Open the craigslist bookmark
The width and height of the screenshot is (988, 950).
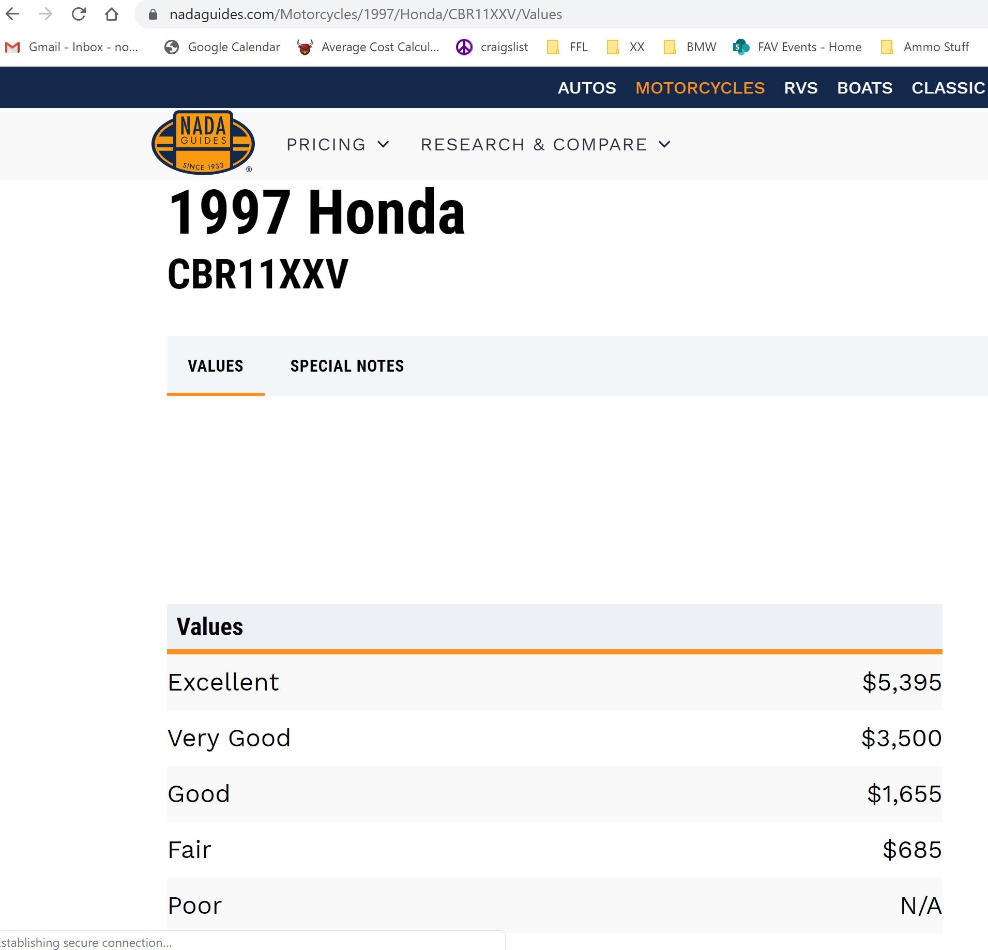click(x=492, y=47)
